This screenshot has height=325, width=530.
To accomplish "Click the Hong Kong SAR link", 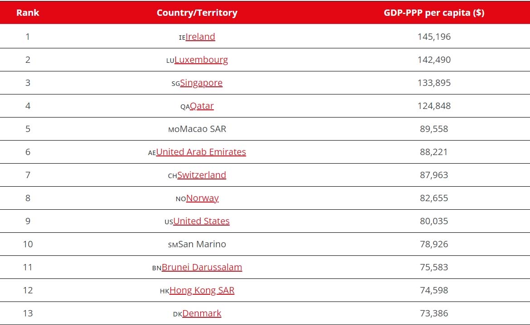I will pos(202,290).
